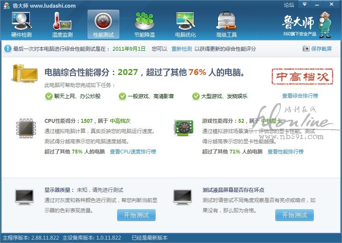Open the 查看性能排行榜 performance ranking link
This screenshot has height=243, width=342.
286,152
